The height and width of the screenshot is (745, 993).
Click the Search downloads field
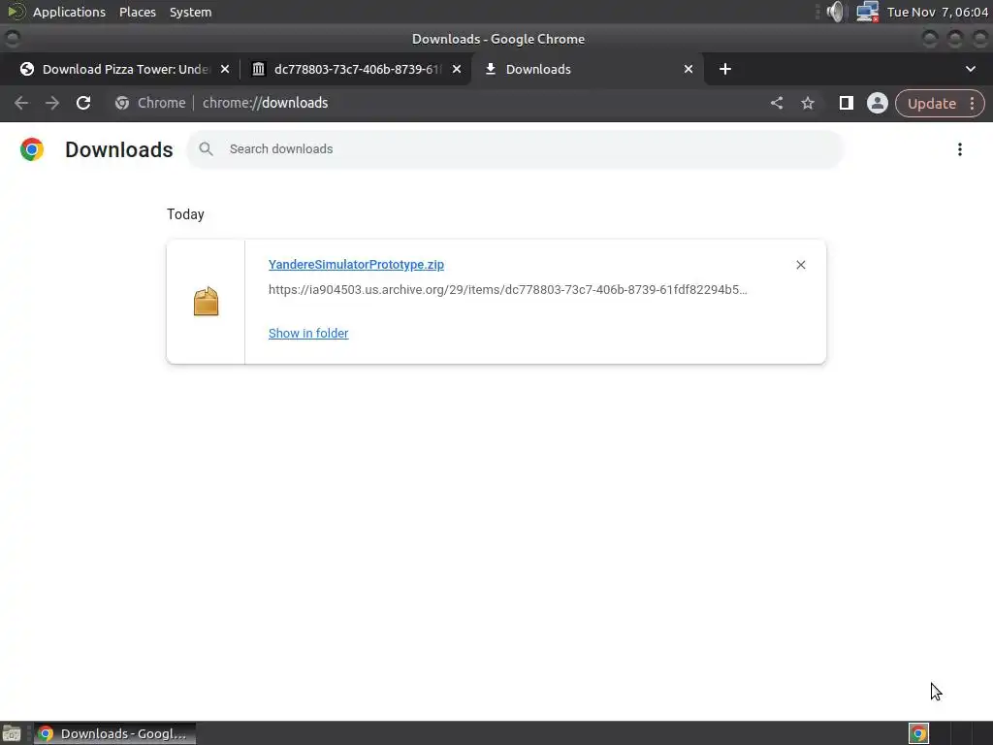[x=515, y=149]
